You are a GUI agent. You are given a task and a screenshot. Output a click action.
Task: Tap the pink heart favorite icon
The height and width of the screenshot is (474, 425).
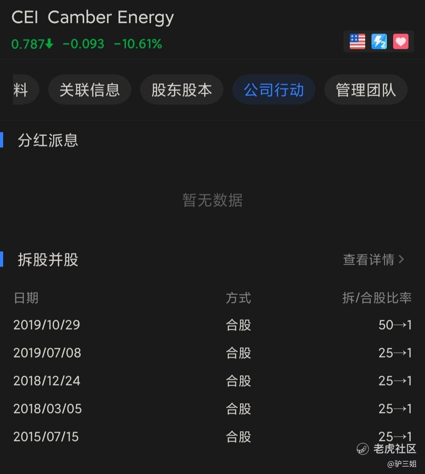[x=401, y=41]
